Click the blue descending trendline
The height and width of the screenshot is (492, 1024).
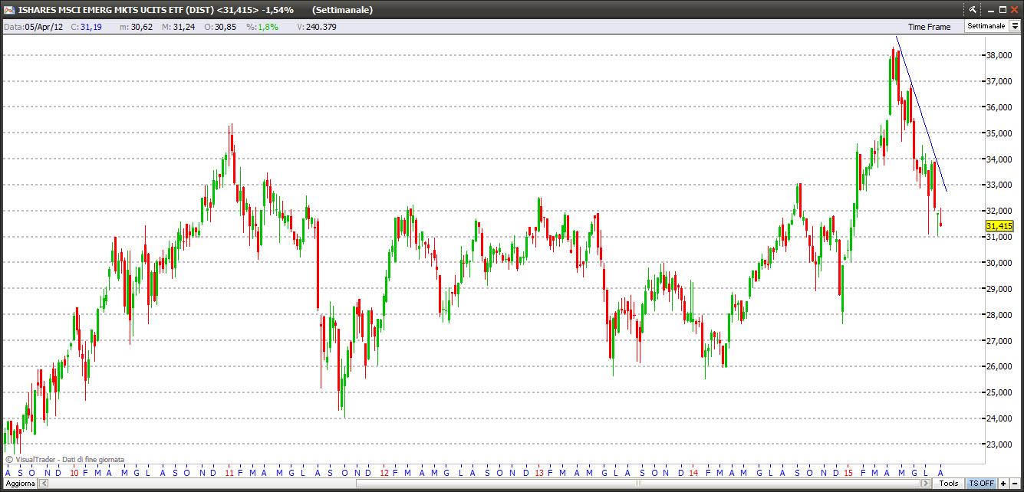[x=921, y=115]
